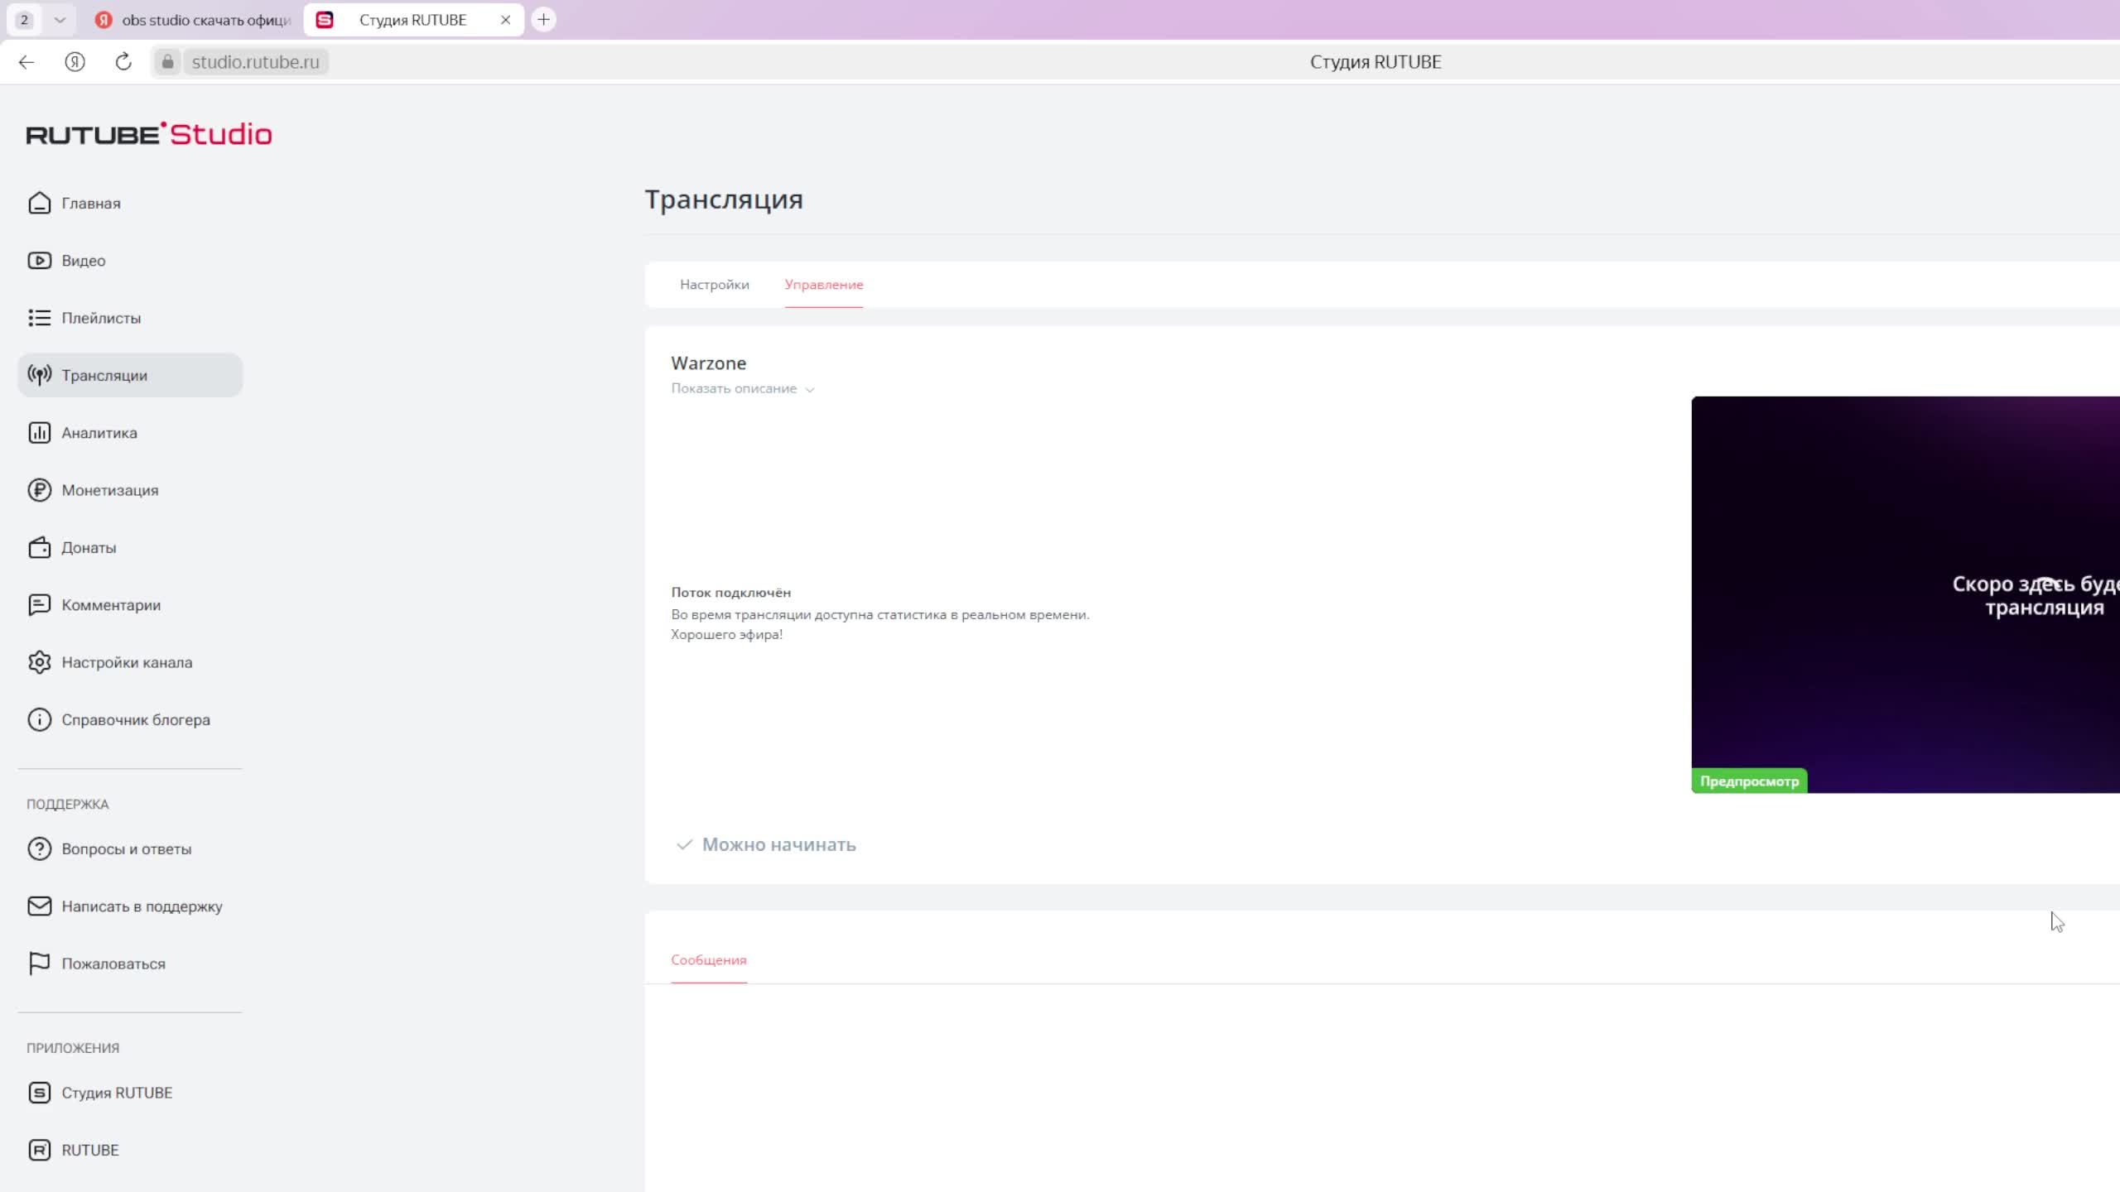Open Настройки канала
Viewport: 2120px width, 1192px height.
[x=130, y=662]
